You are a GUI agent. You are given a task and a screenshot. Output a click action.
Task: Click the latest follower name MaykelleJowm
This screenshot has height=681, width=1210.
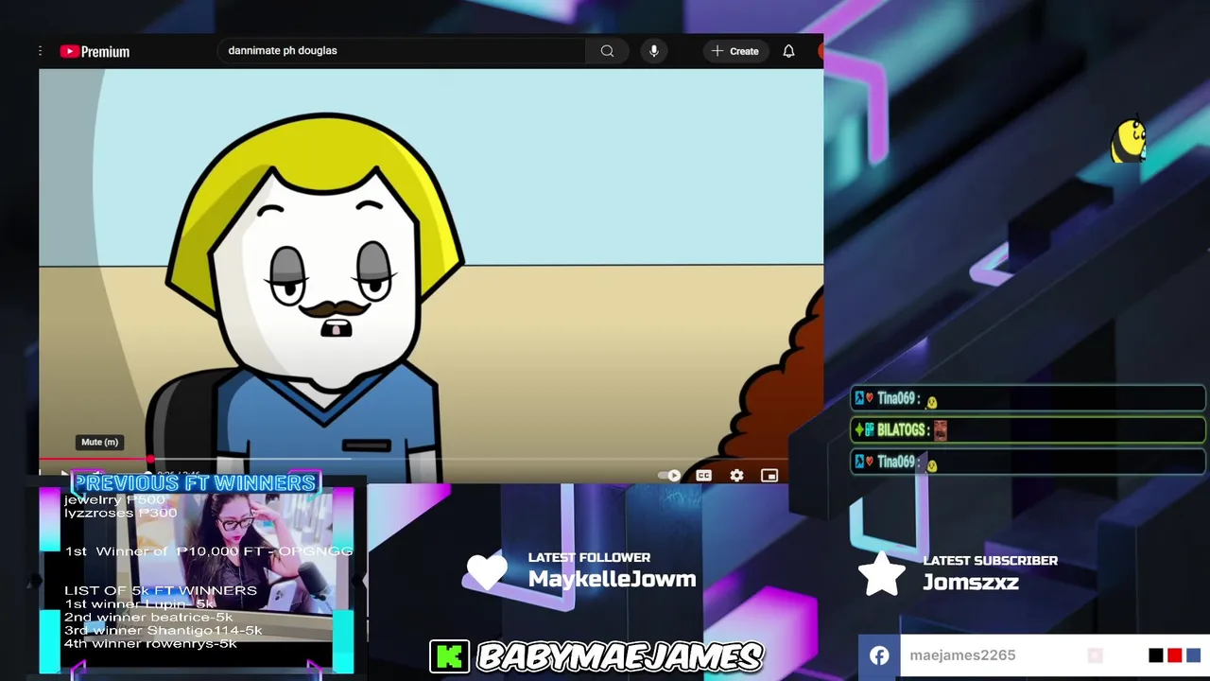click(x=612, y=579)
